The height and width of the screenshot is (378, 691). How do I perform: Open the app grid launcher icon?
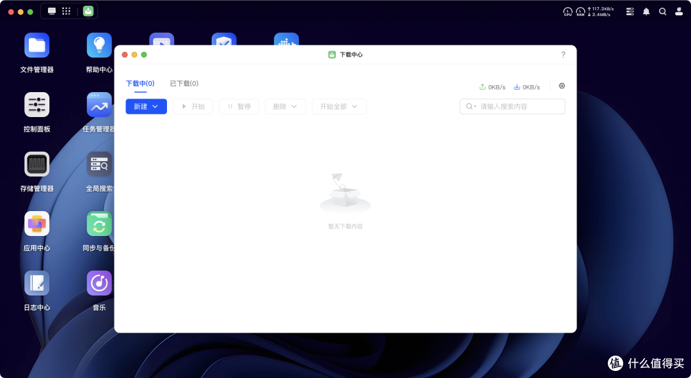66,12
